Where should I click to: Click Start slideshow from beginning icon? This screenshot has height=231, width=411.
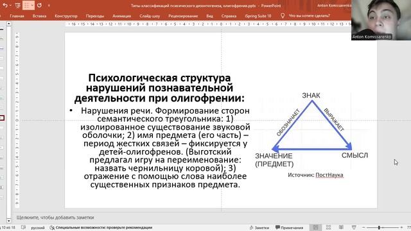tap(18, 5)
